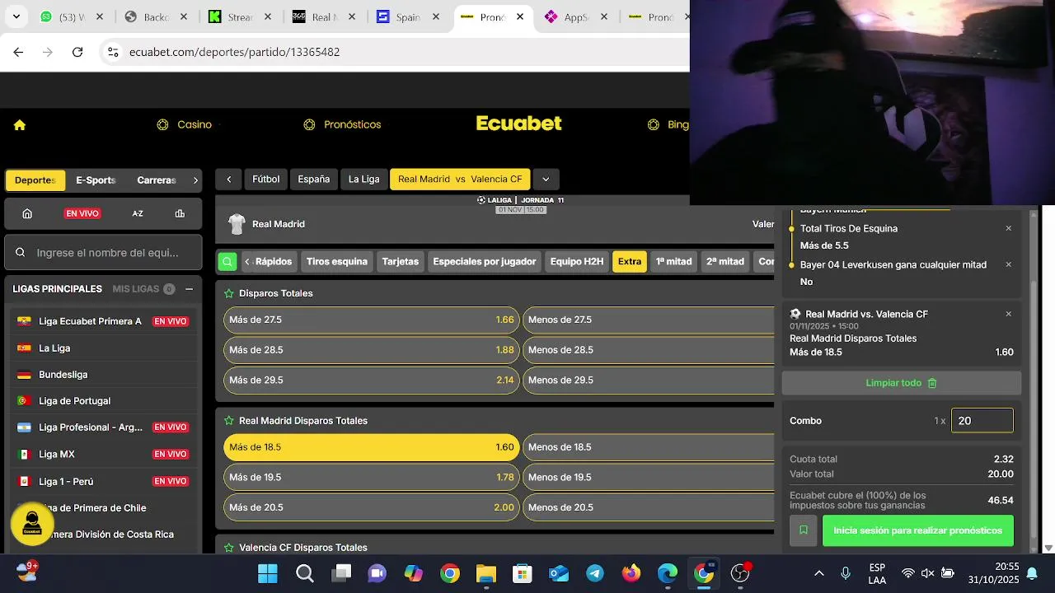Click the Ecuabet logo

pyautogui.click(x=519, y=124)
